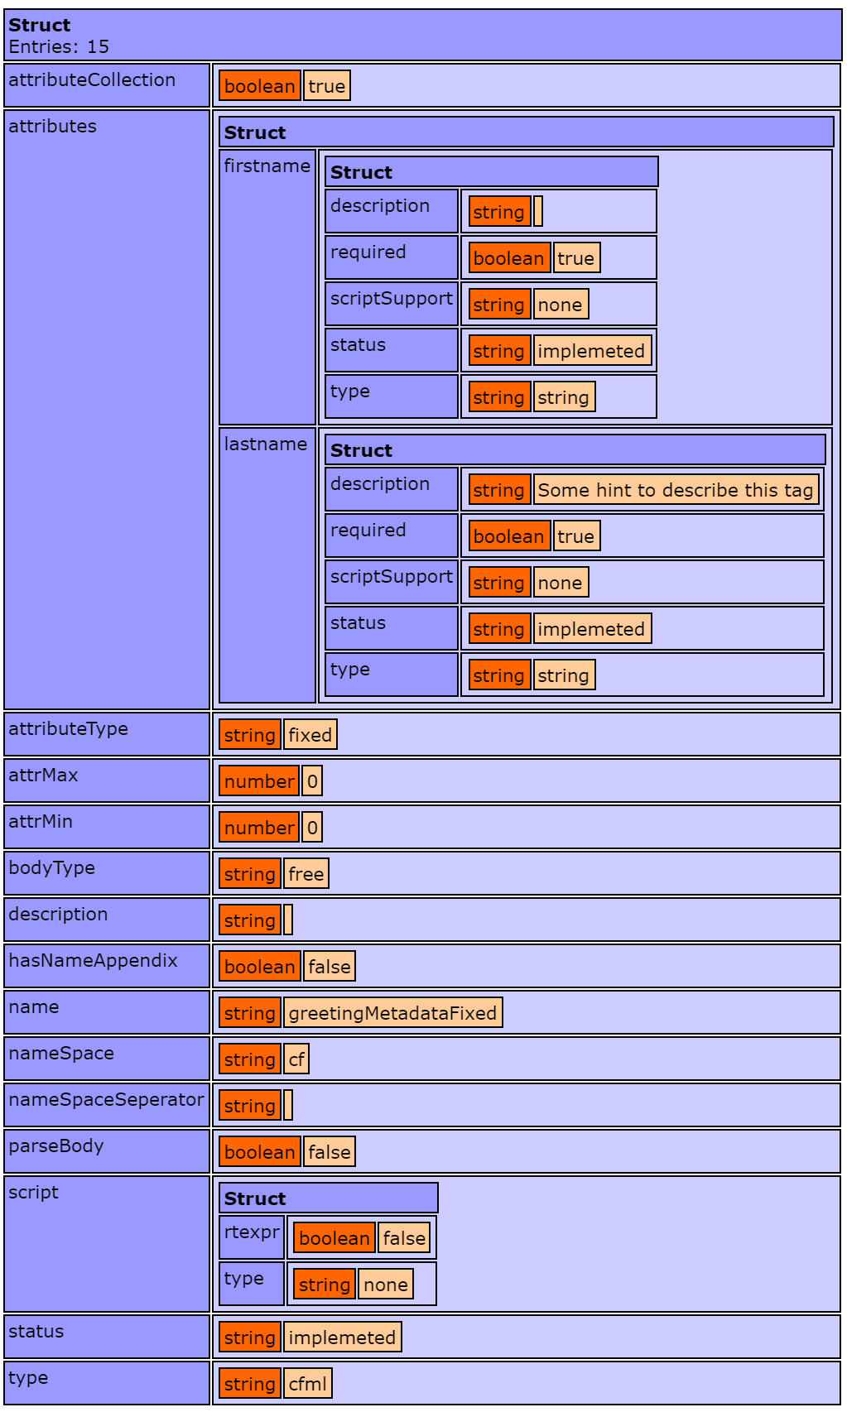Click the hasNameAppendix key label
847x1412 pixels.
[x=94, y=961]
